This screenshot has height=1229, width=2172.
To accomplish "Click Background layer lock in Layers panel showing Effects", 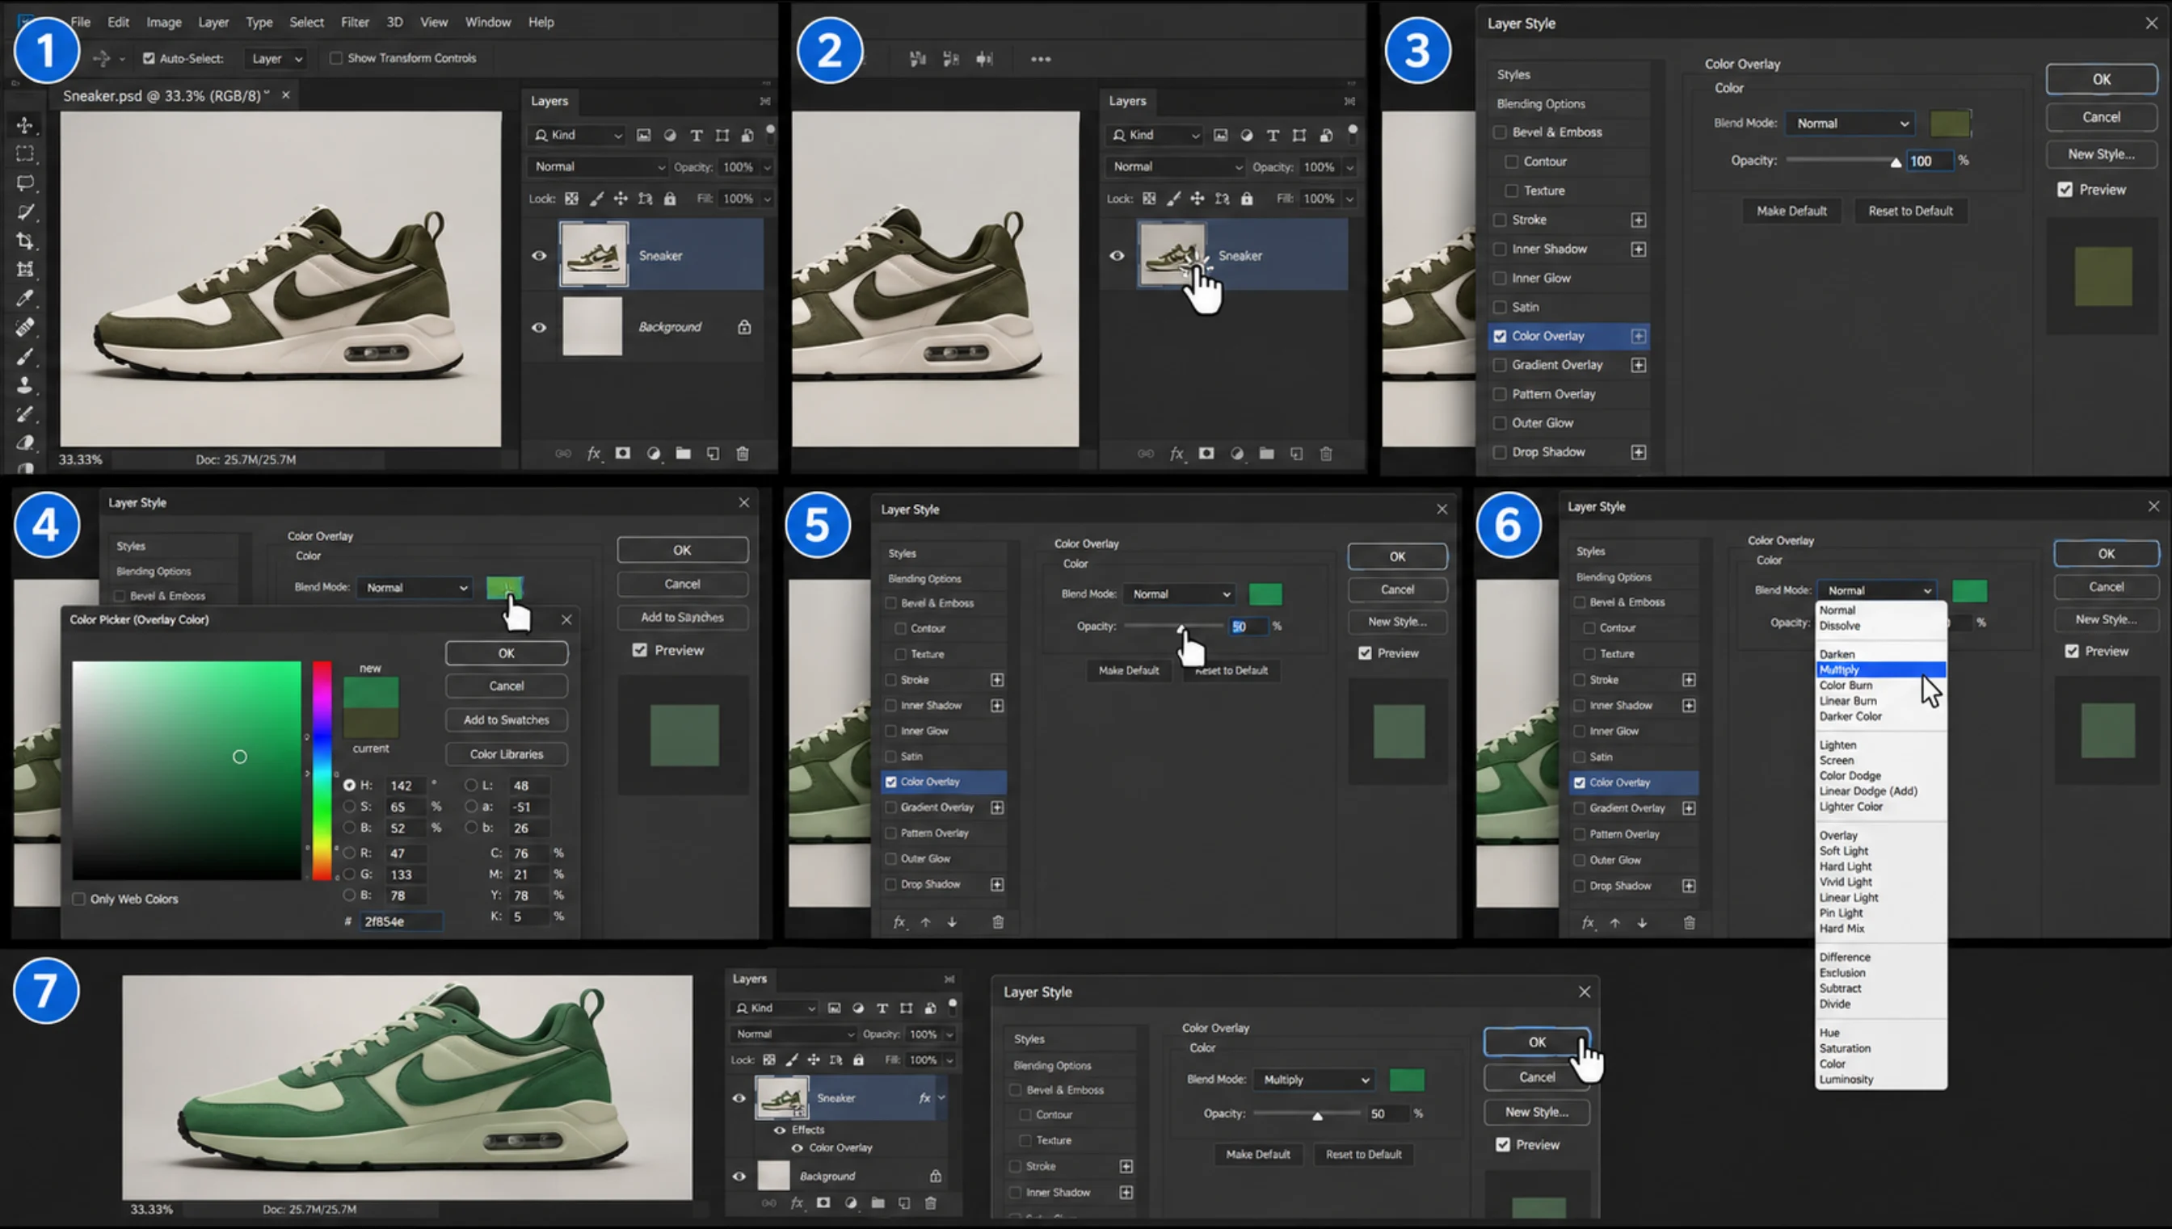I will coord(936,1176).
